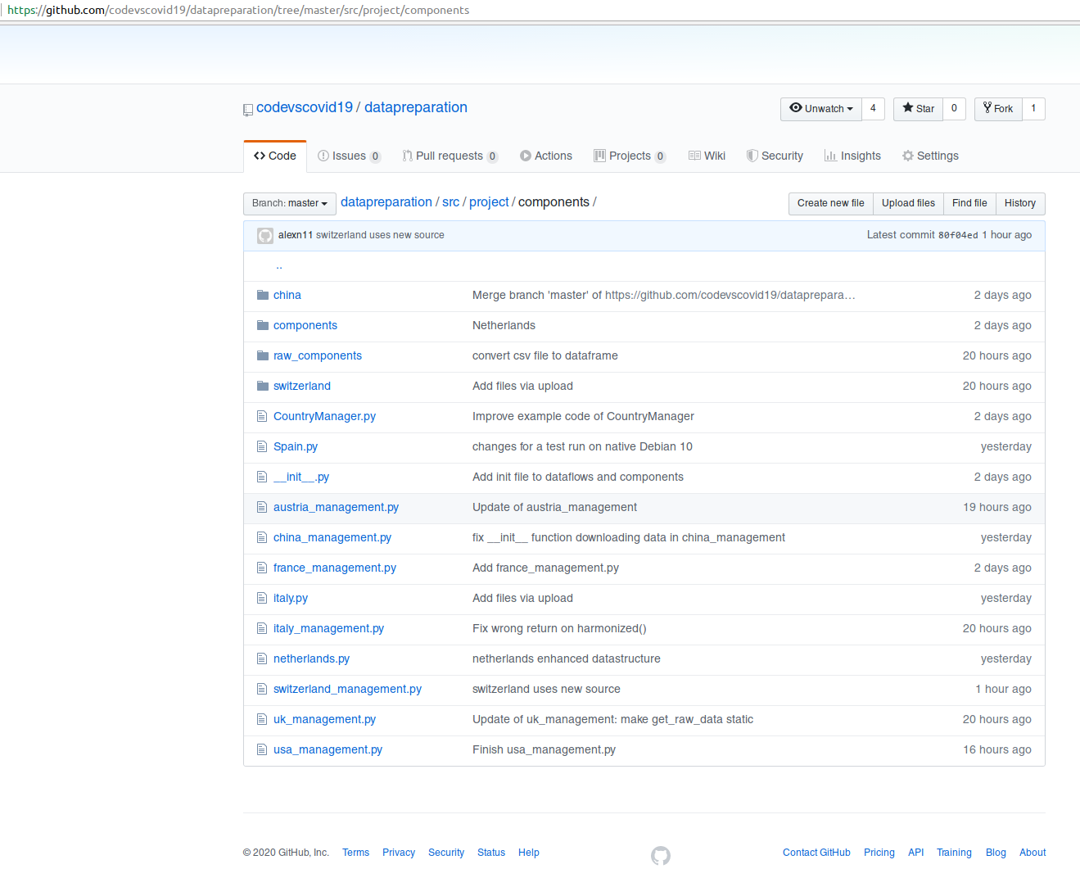This screenshot has height=887, width=1080.
Task: Click file icon next to france_management.py
Action: click(x=262, y=568)
